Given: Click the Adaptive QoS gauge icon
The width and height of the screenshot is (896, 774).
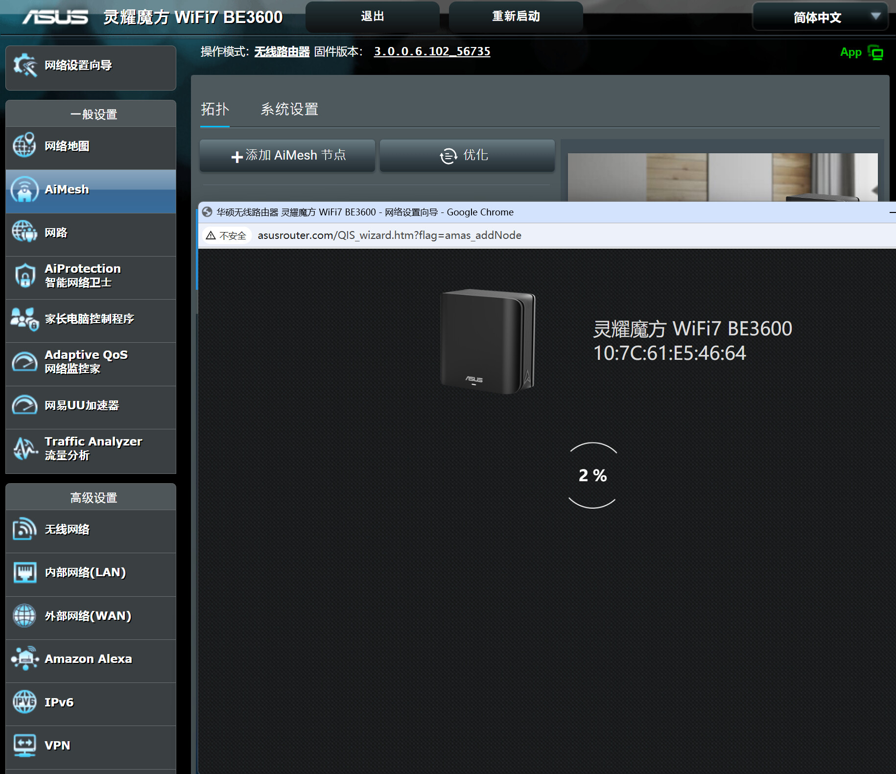Looking at the screenshot, I should point(24,362).
